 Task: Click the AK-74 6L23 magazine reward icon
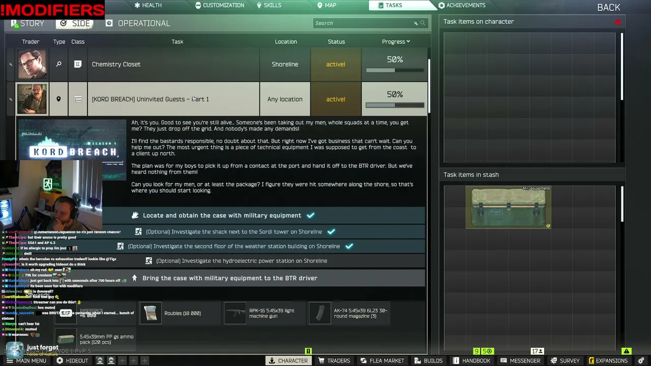pos(320,313)
